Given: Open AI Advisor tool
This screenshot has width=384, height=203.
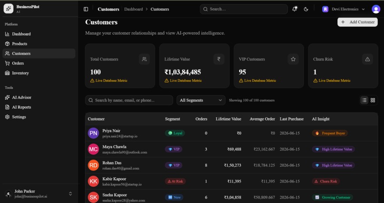Looking at the screenshot, I should (39, 97).
